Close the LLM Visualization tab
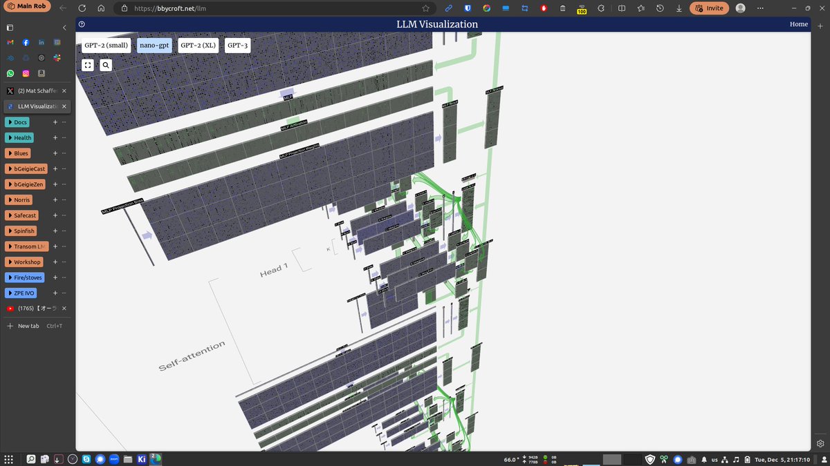Viewport: 830px width, 466px height. pyautogui.click(x=64, y=106)
